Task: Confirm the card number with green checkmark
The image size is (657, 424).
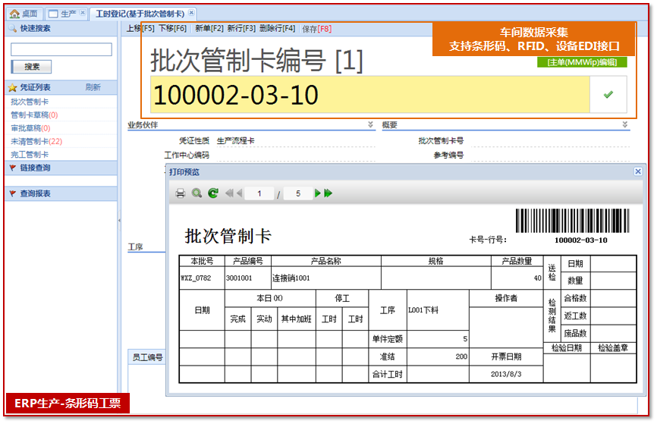Action: point(608,95)
